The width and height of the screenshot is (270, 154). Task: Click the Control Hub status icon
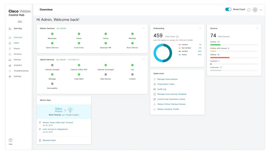[x=79, y=43]
